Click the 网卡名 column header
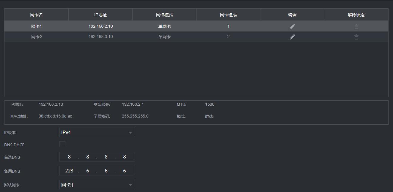The height and width of the screenshot is (192, 393). 36,14
